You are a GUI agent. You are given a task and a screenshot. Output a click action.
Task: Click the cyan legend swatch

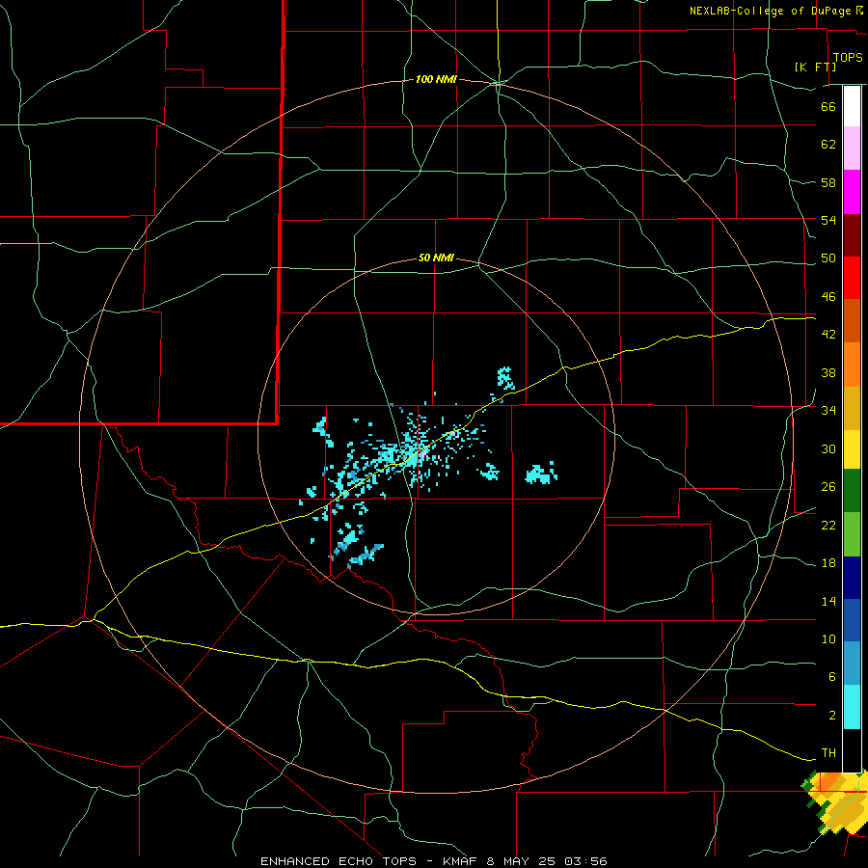tap(852, 707)
